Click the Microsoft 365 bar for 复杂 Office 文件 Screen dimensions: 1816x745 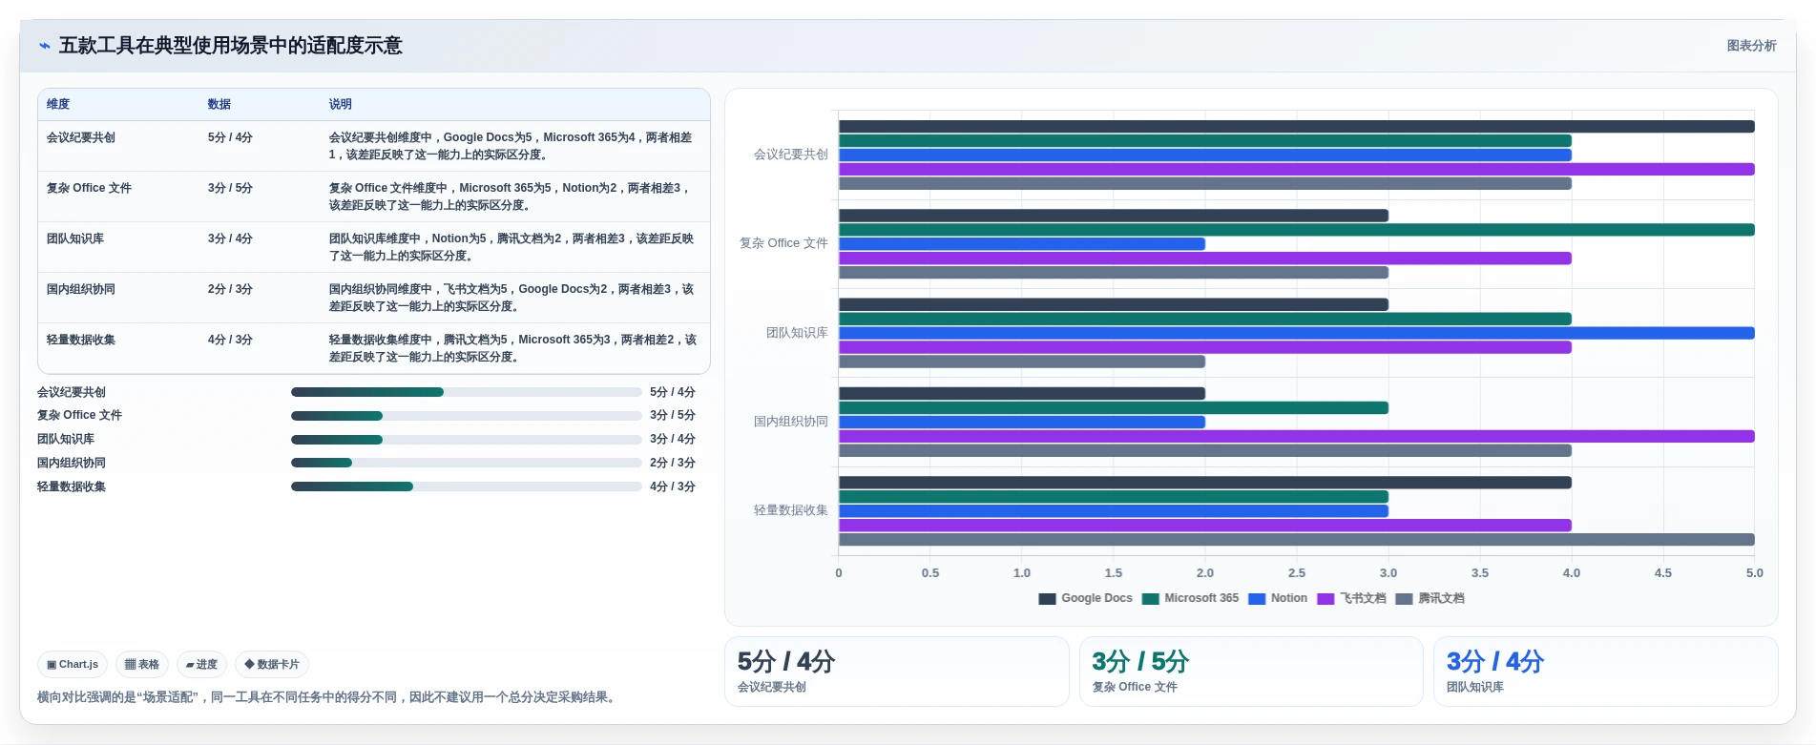[1296, 230]
